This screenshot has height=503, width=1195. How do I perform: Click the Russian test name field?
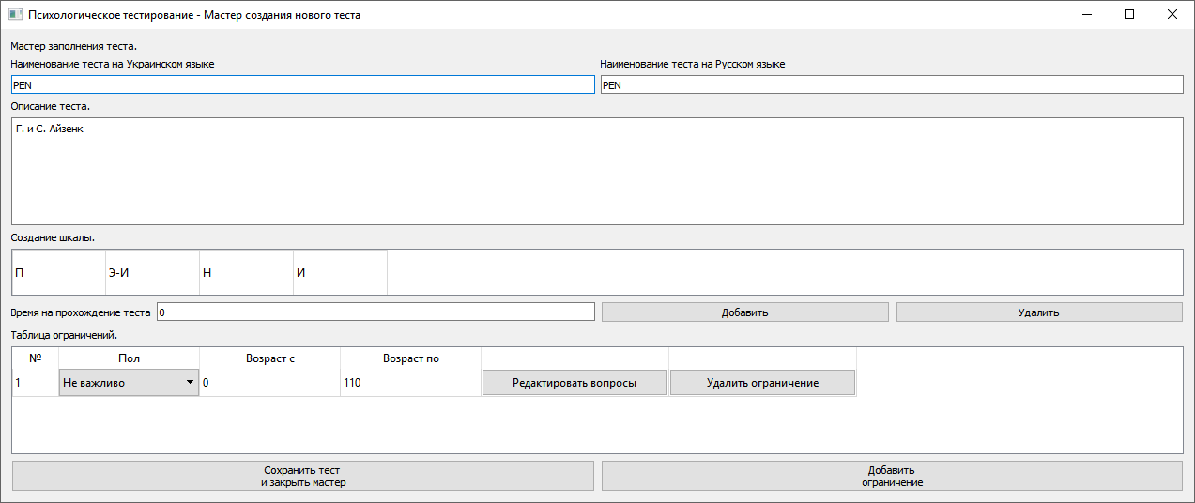click(891, 85)
